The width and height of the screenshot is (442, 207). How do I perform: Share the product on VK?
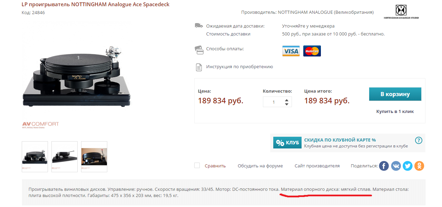click(396, 166)
